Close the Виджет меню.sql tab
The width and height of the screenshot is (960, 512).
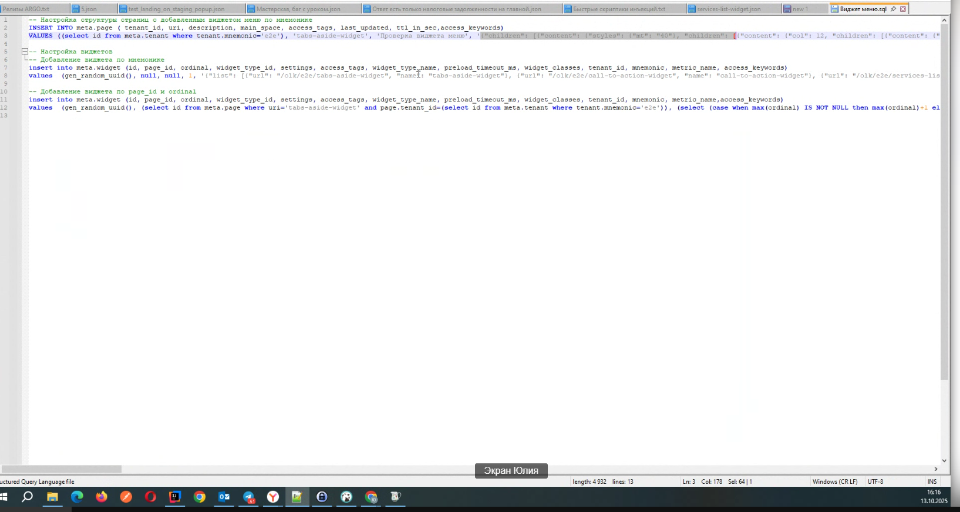pyautogui.click(x=903, y=9)
